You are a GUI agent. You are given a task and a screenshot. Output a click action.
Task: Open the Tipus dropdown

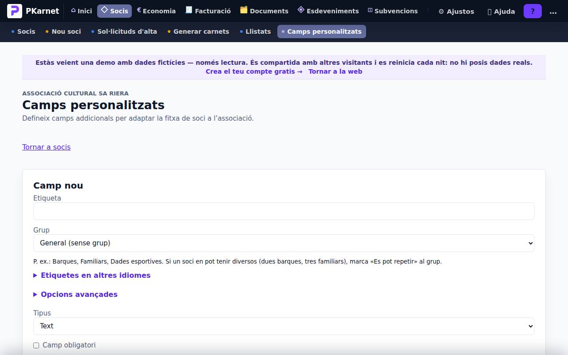(x=284, y=326)
